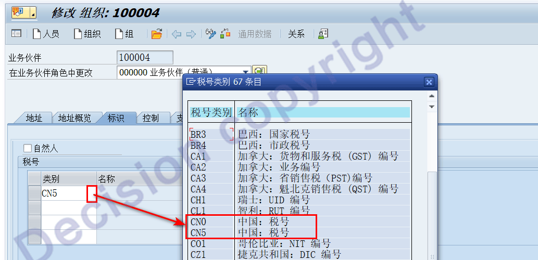Go back with left arrow icon
This screenshot has height=260, width=538.
(x=177, y=34)
